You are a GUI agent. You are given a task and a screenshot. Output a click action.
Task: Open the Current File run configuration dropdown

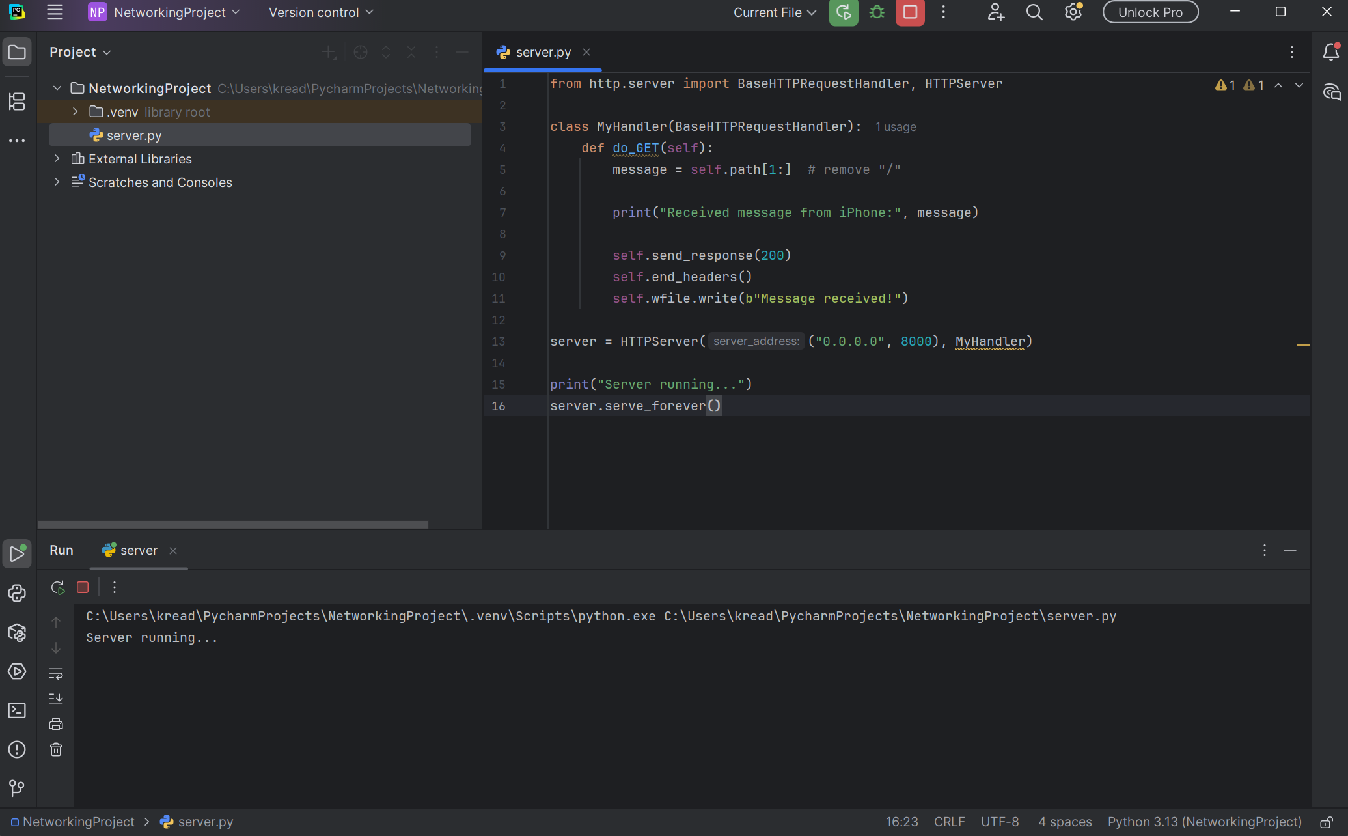click(x=774, y=12)
